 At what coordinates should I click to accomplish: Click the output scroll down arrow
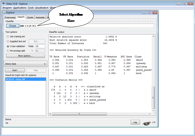[153, 110]
